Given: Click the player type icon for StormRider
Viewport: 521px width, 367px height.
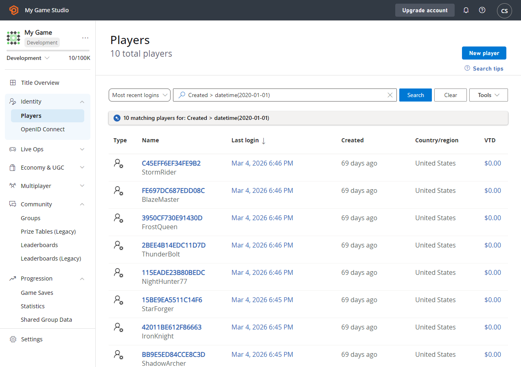Looking at the screenshot, I should (x=118, y=164).
